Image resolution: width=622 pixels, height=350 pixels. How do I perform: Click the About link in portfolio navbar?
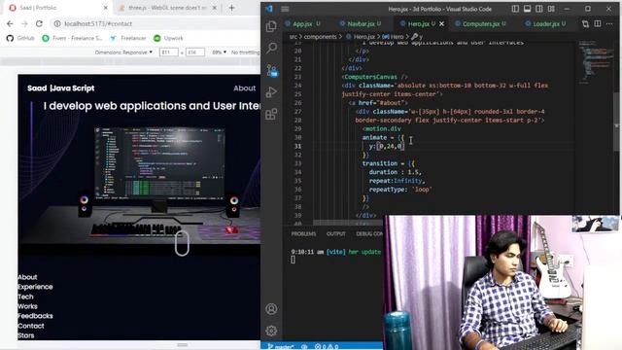244,88
